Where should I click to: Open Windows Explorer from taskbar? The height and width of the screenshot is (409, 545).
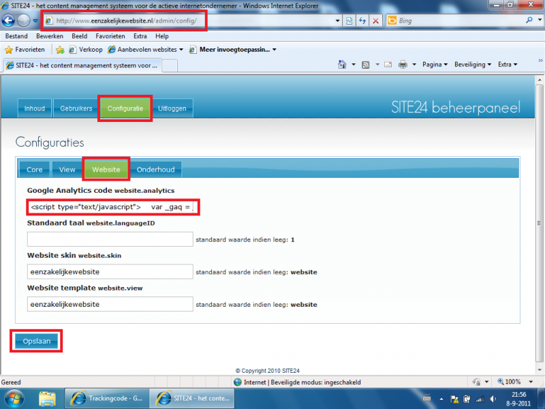pyautogui.click(x=47, y=398)
